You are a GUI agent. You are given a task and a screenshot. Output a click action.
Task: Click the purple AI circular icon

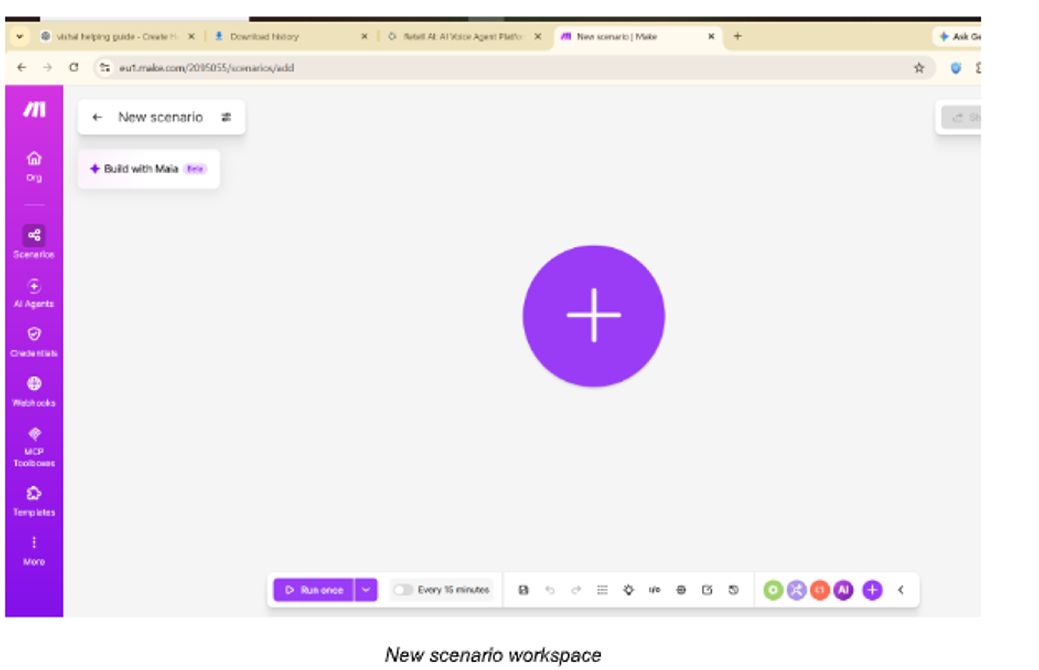pyautogui.click(x=843, y=589)
